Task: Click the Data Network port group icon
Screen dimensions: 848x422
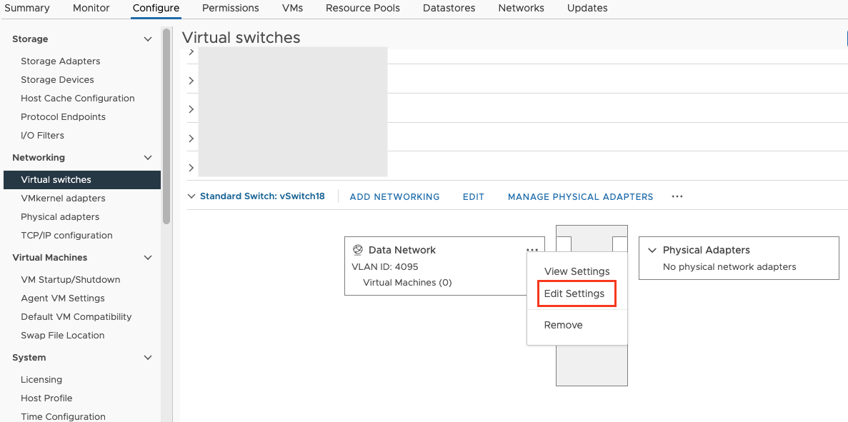Action: coord(358,250)
